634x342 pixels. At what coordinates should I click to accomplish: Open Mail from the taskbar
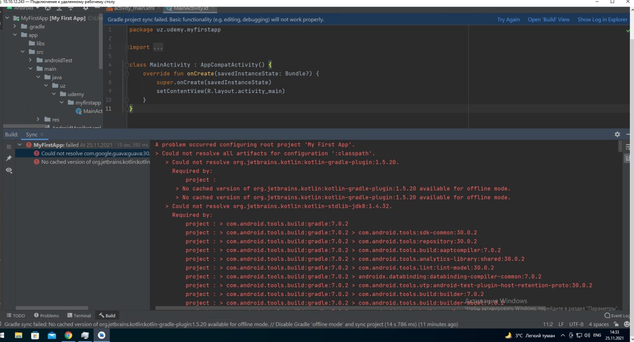52,335
